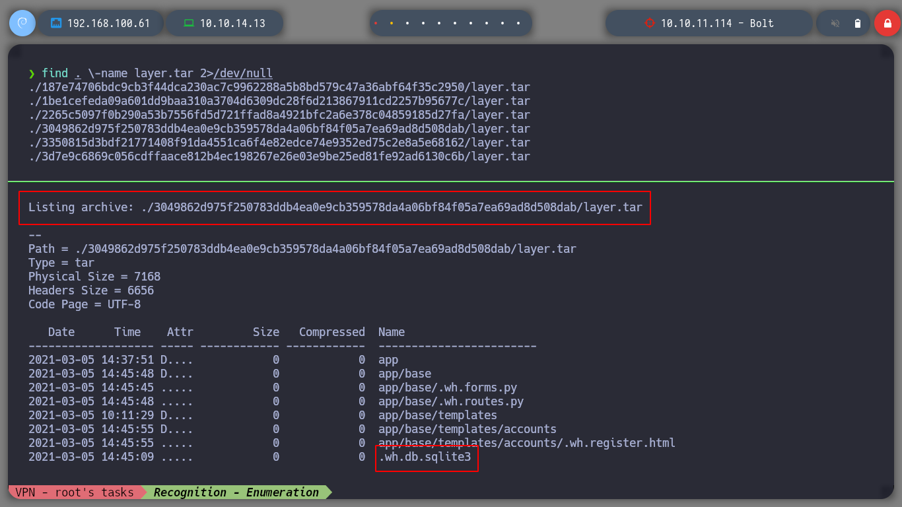Click the timestamp 2021-03-05 10:11:29
Image resolution: width=902 pixels, height=507 pixels.
tap(91, 415)
